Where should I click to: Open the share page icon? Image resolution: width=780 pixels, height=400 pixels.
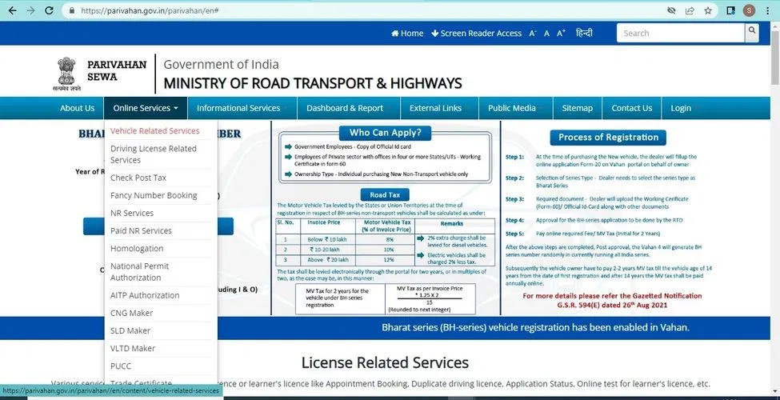690,10
